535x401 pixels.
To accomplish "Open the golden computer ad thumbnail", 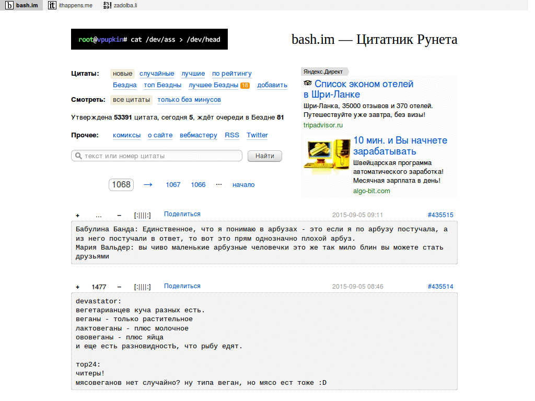I will pyautogui.click(x=327, y=156).
